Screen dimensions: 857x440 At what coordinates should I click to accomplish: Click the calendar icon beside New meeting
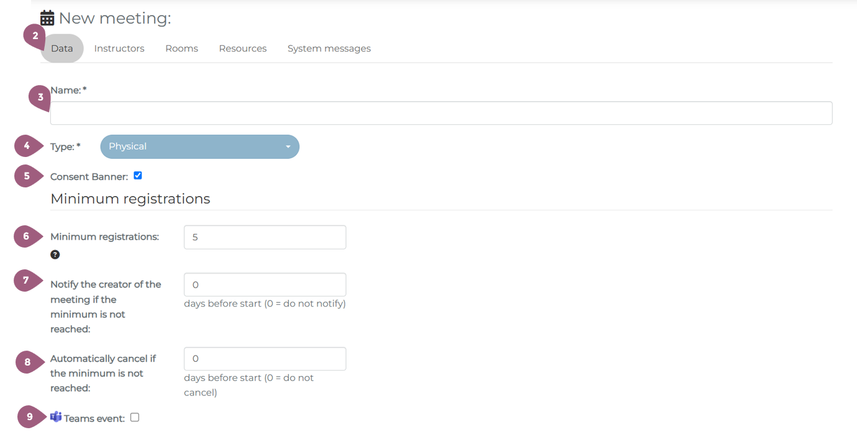coord(47,18)
